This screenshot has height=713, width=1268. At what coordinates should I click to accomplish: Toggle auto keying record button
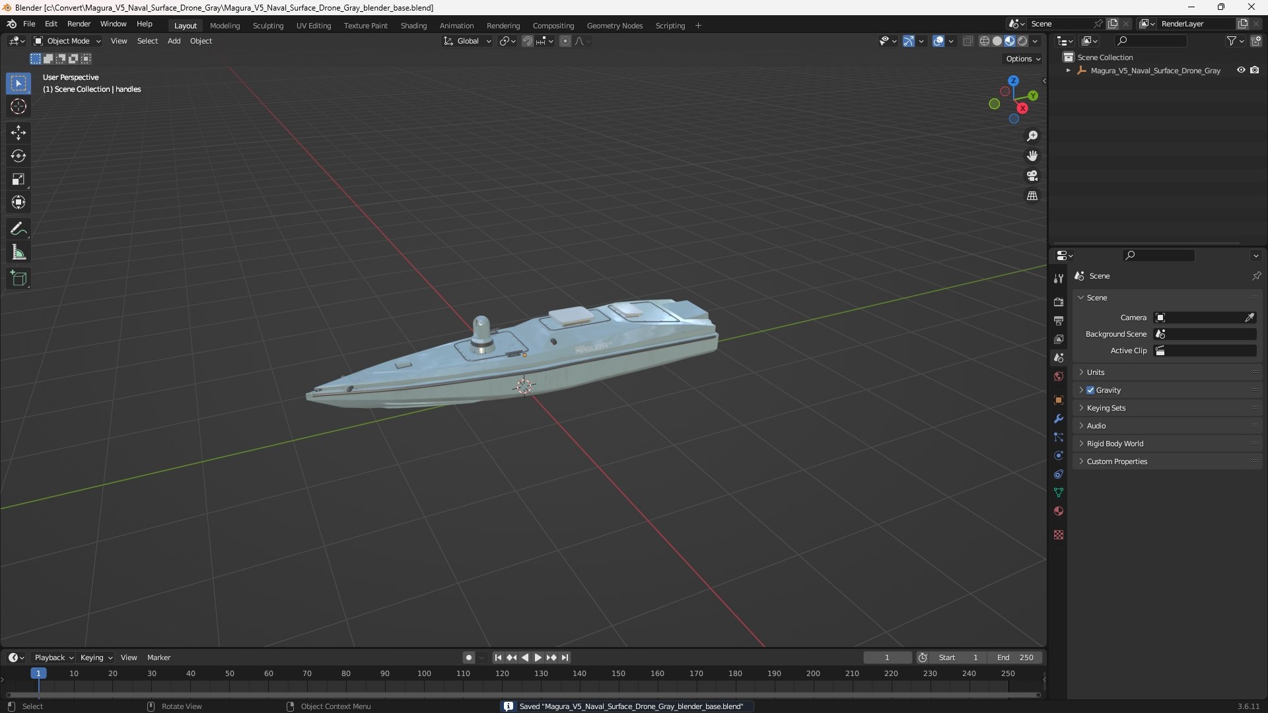pos(468,658)
